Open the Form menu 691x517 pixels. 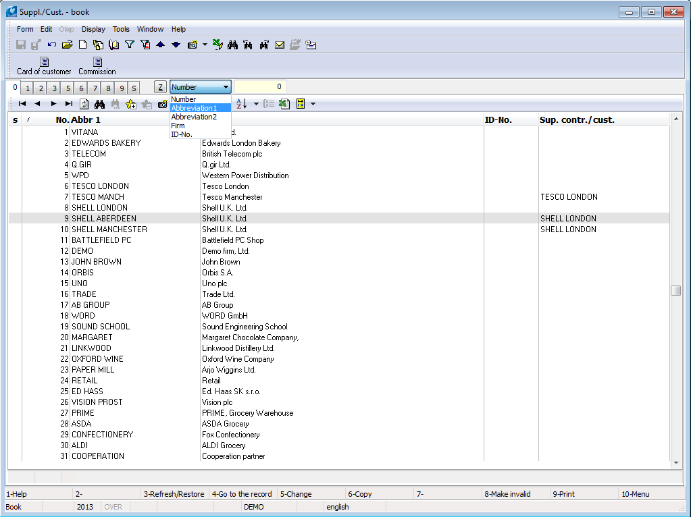25,29
